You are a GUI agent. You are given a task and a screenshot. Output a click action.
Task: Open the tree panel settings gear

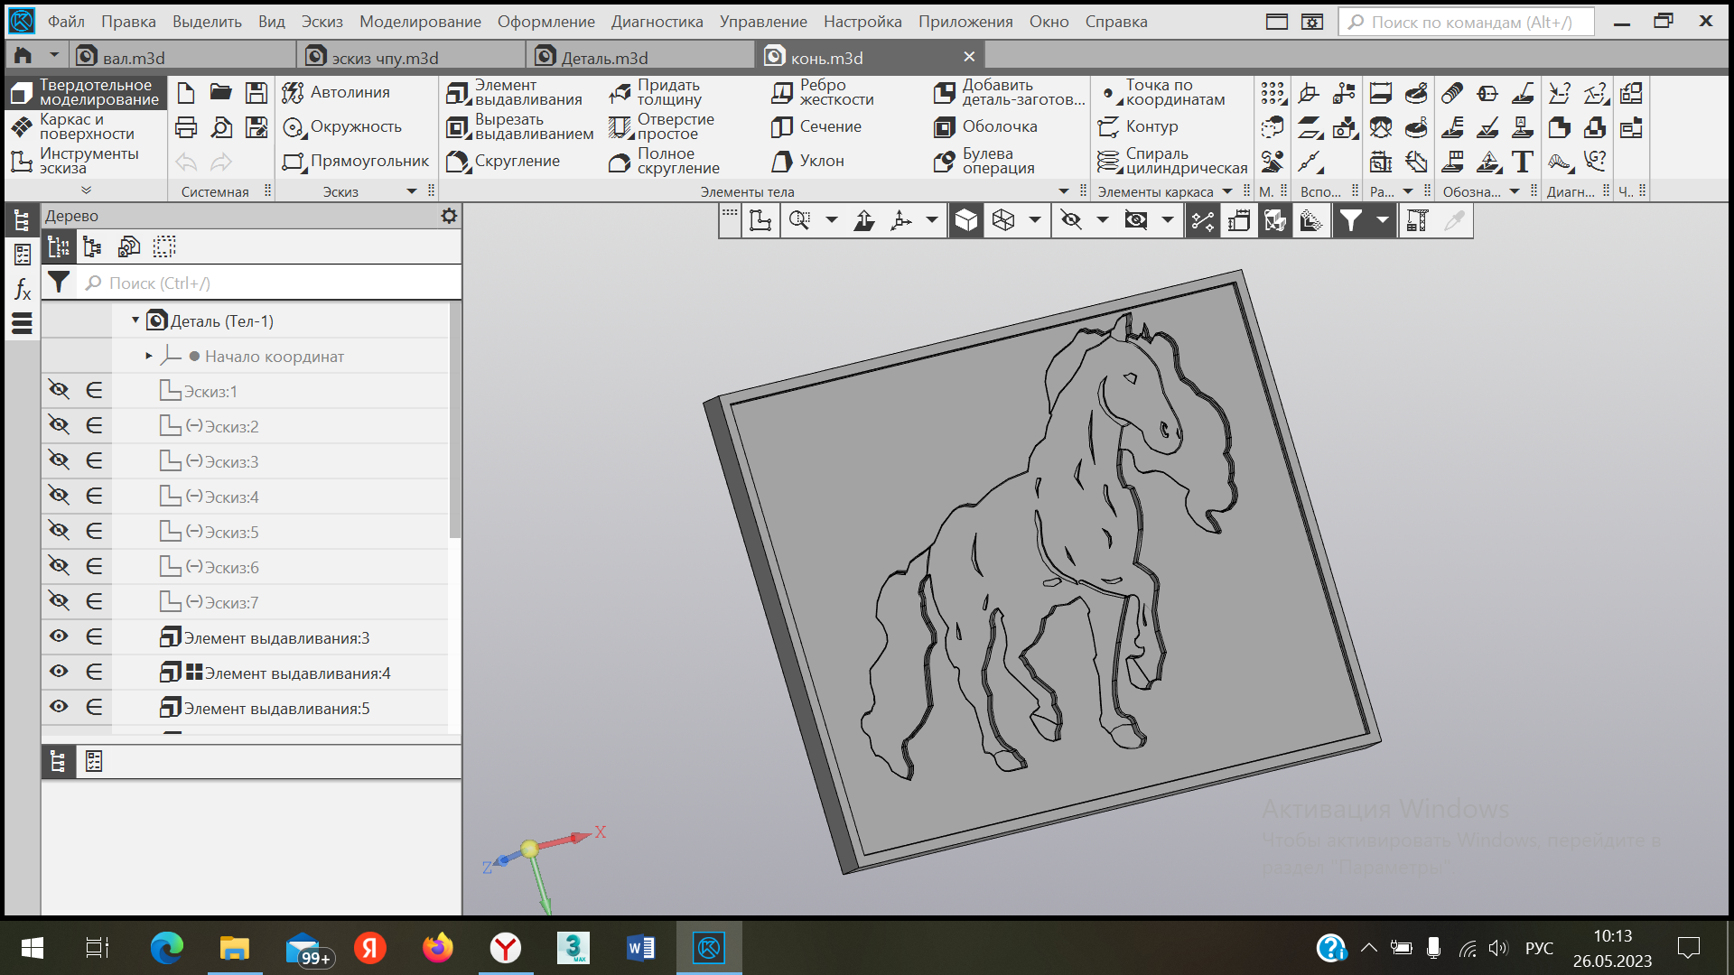[449, 216]
